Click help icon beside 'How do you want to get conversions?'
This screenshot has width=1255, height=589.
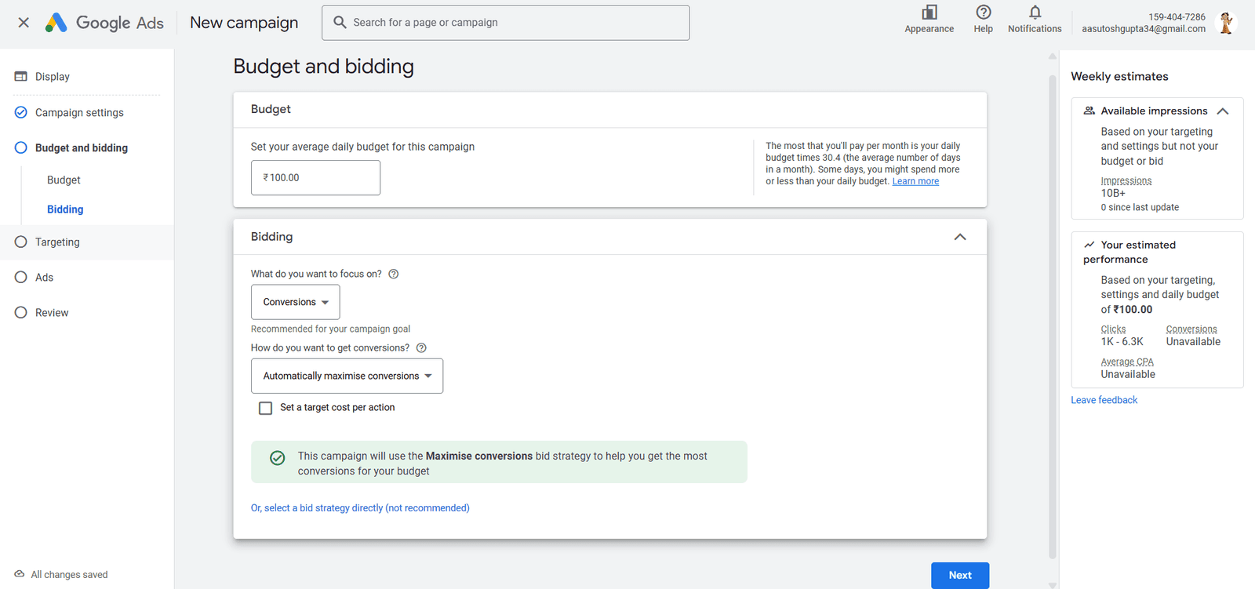421,348
